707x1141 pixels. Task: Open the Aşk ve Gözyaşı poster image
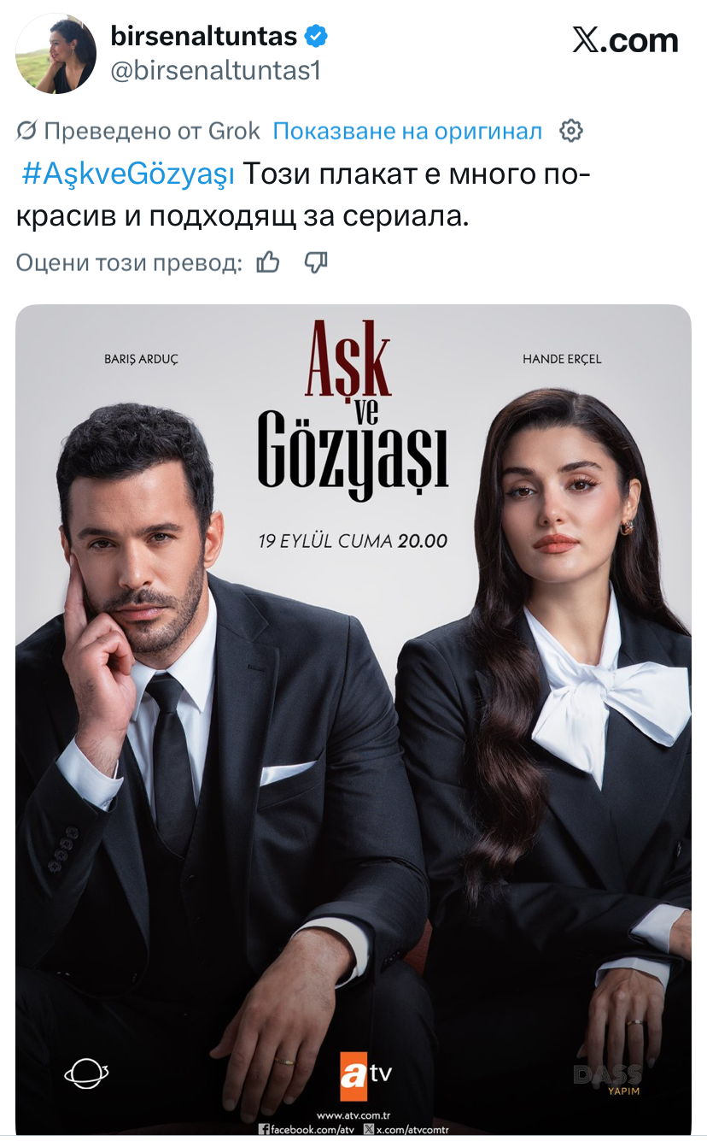353,720
